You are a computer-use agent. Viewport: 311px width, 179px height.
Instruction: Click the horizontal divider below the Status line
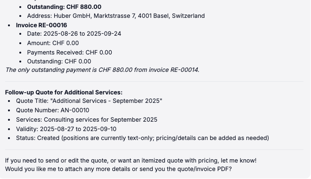tap(154, 149)
